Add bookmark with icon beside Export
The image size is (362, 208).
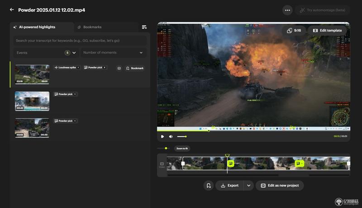click(x=209, y=185)
